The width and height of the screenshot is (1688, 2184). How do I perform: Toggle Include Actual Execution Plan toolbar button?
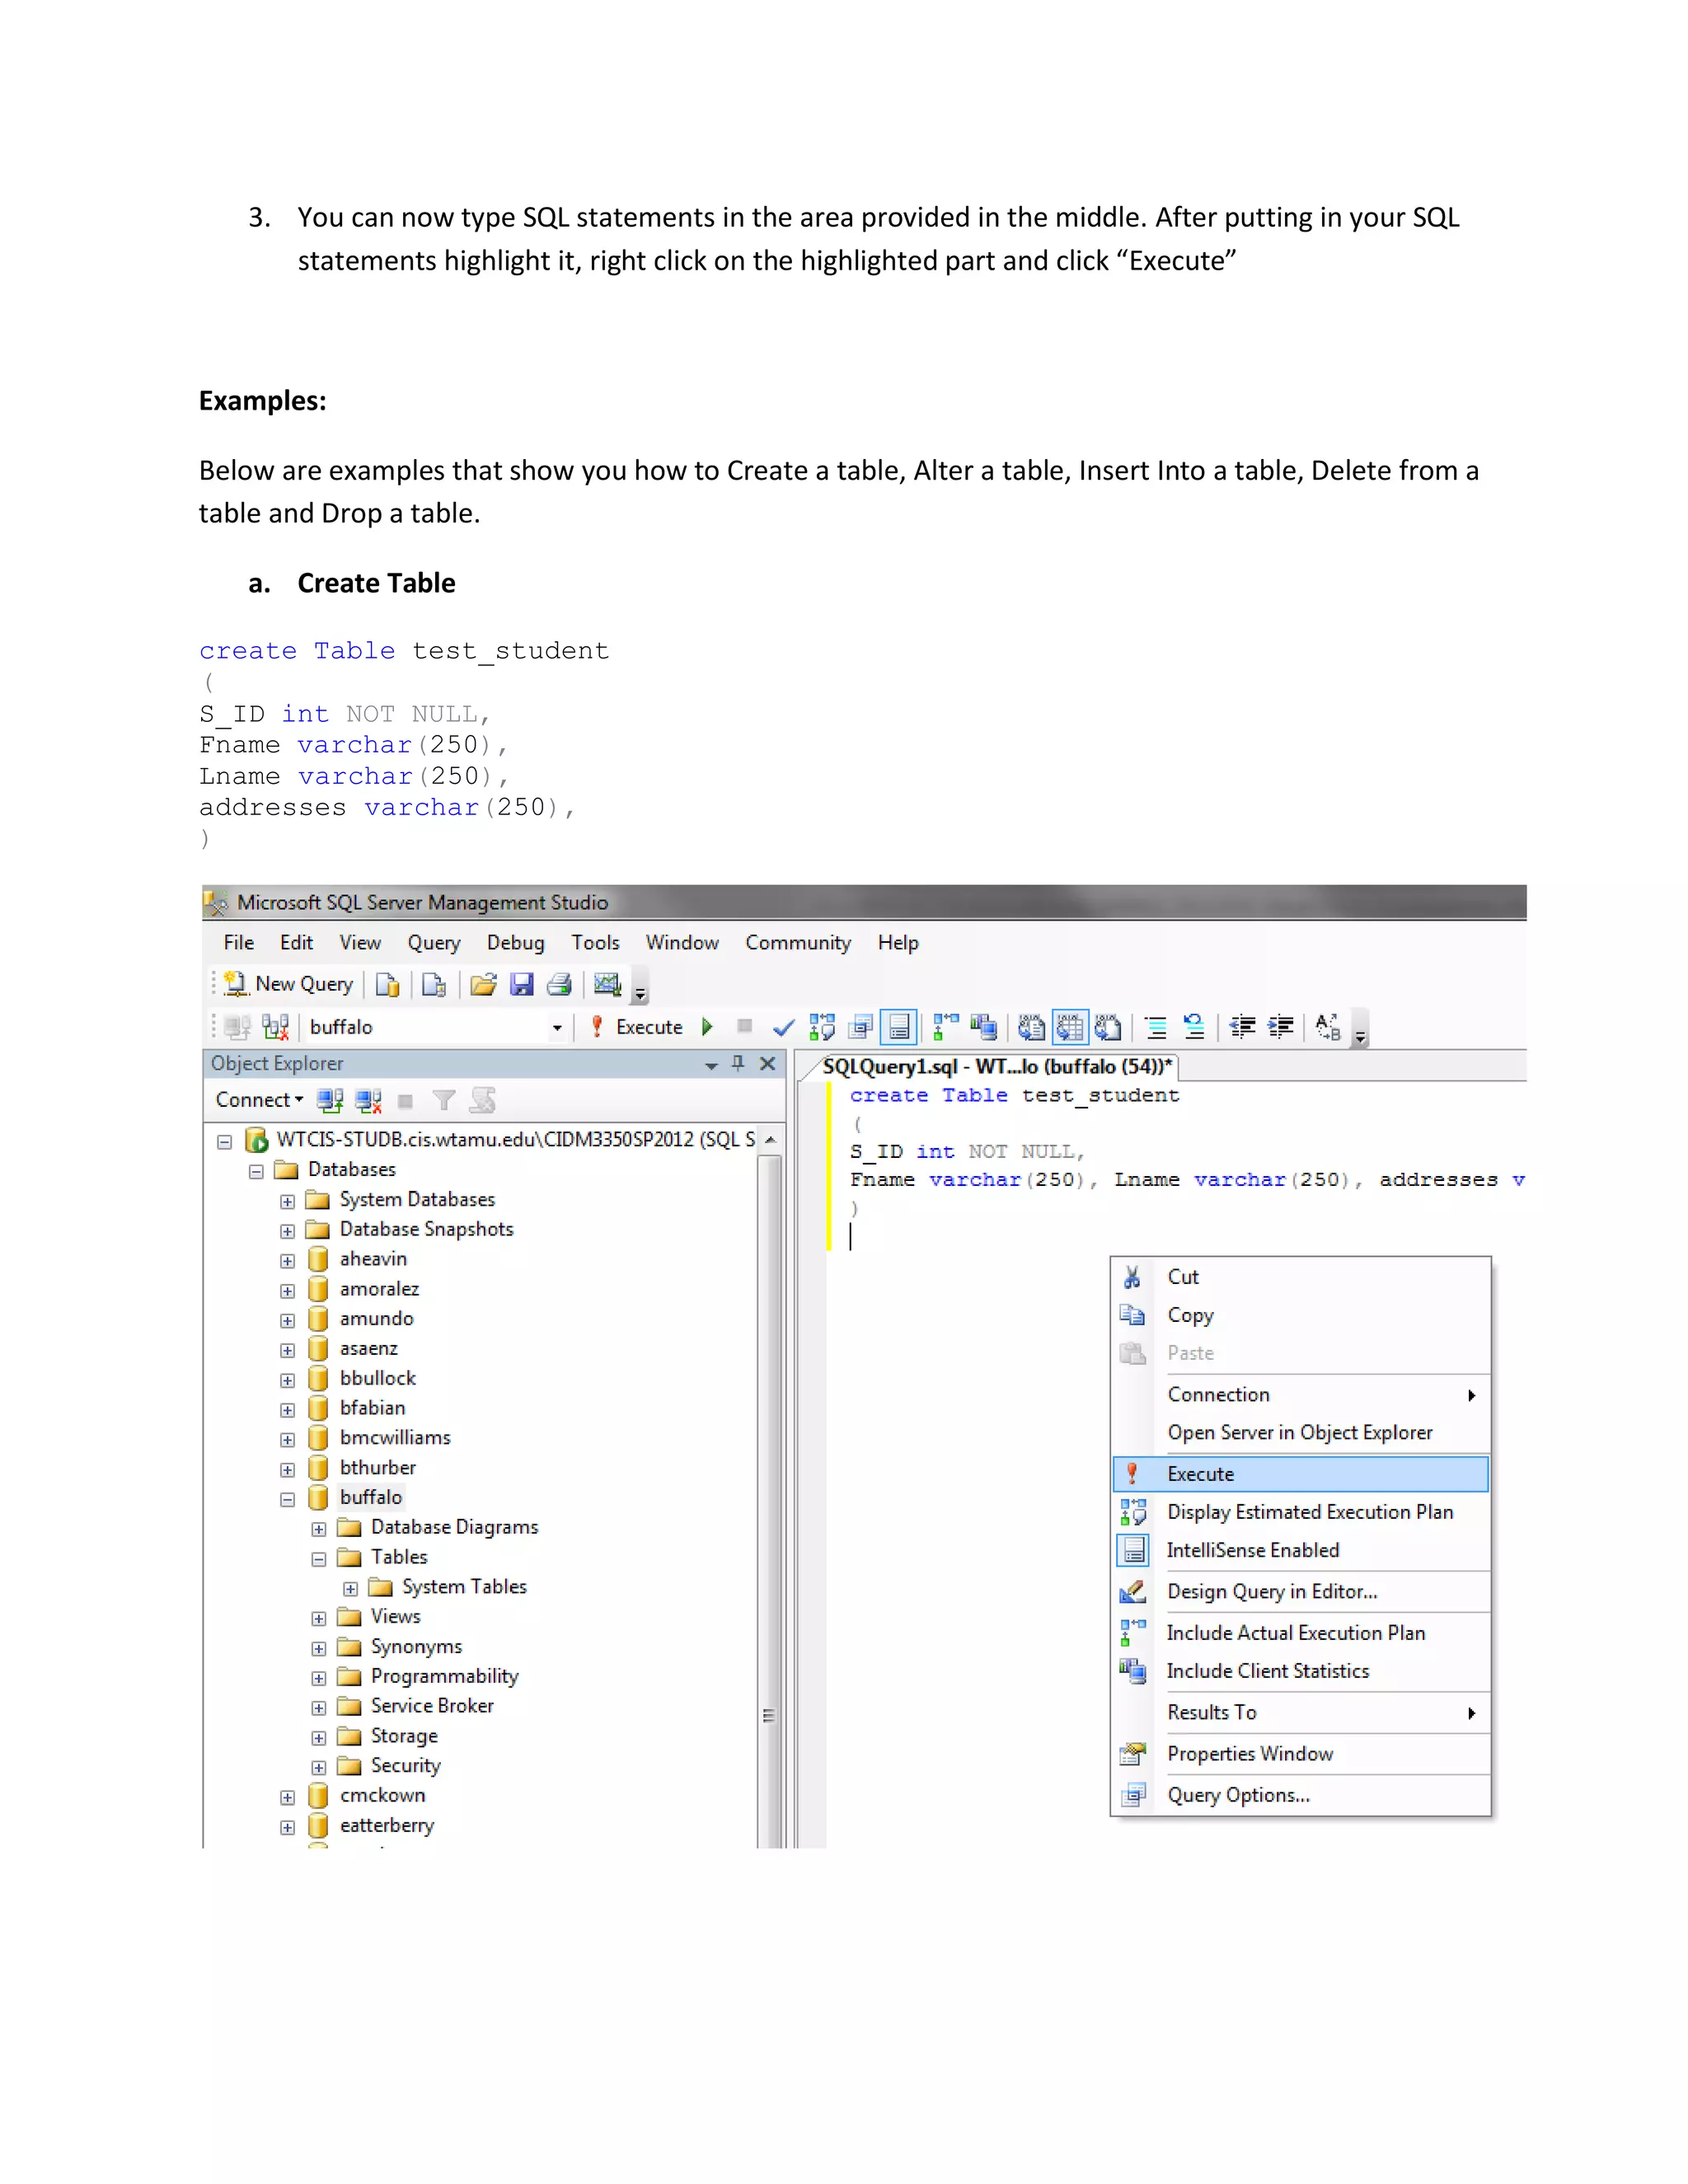945,1027
